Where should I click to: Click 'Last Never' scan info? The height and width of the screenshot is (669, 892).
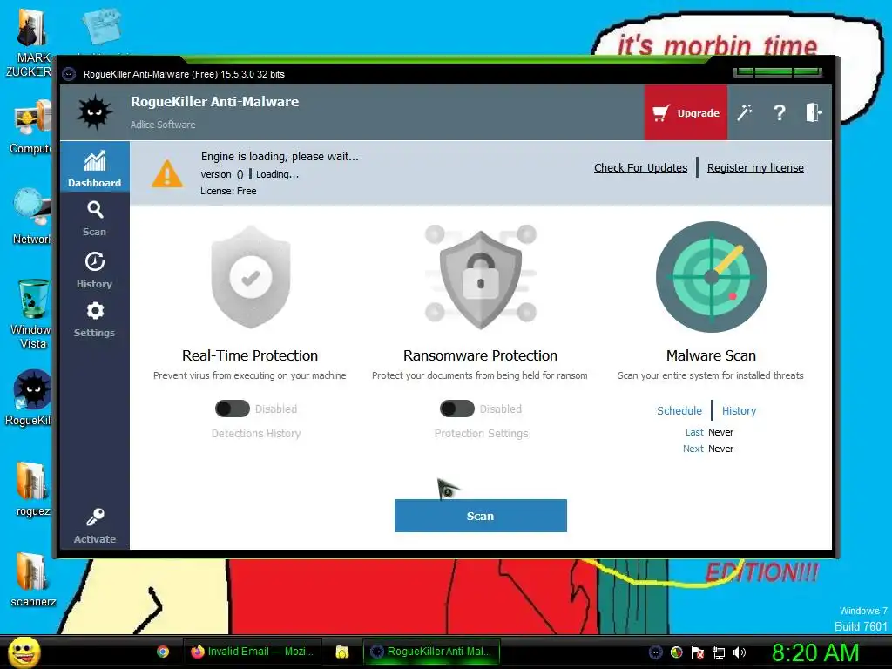click(709, 432)
